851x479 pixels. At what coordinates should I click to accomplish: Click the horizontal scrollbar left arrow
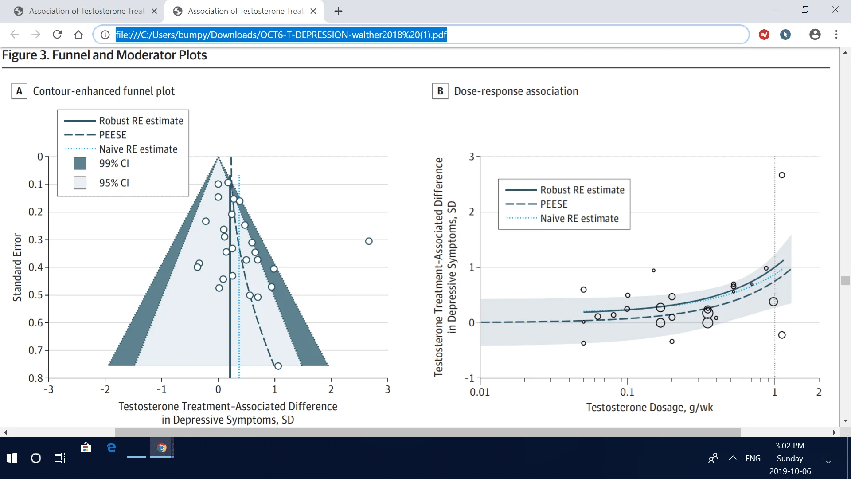pos(5,432)
